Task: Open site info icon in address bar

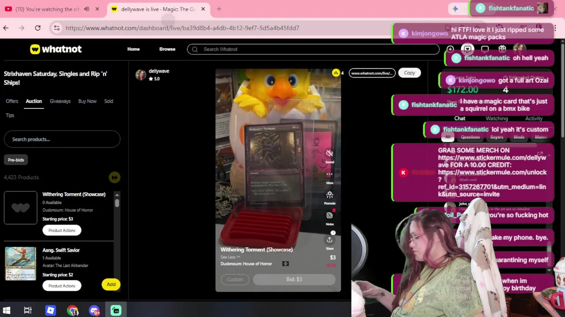Action: click(x=56, y=28)
